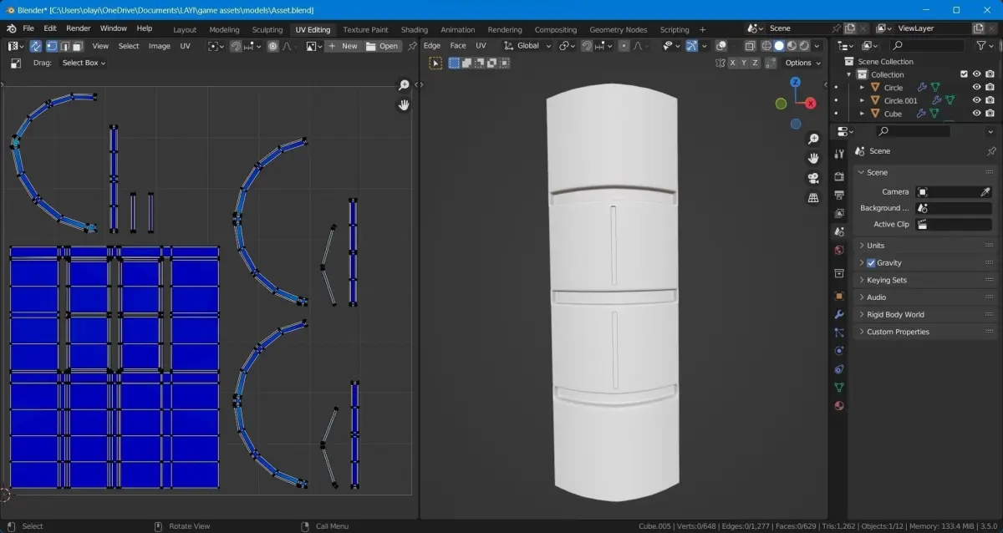Viewport: 1003px width, 533px height.
Task: Toggle camera view in 3D viewport
Action: click(x=813, y=178)
